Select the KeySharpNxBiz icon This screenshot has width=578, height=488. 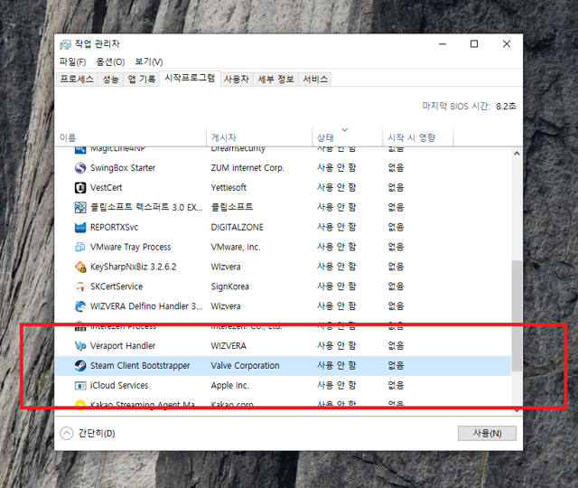80,267
